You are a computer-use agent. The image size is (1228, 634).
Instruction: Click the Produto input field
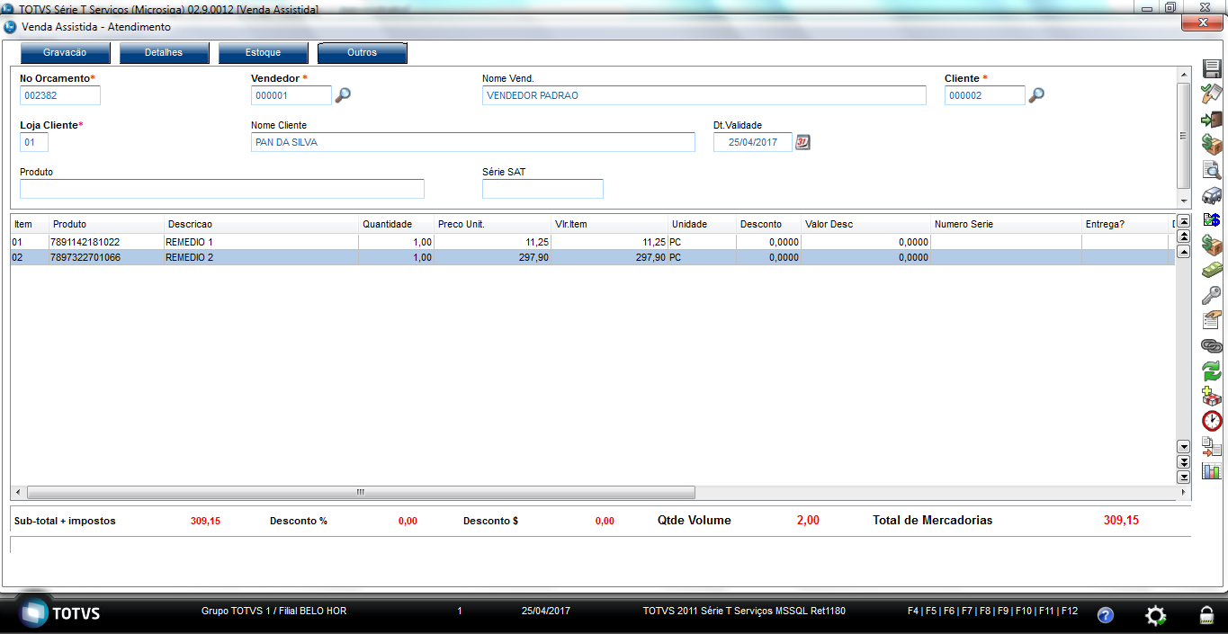coord(222,189)
